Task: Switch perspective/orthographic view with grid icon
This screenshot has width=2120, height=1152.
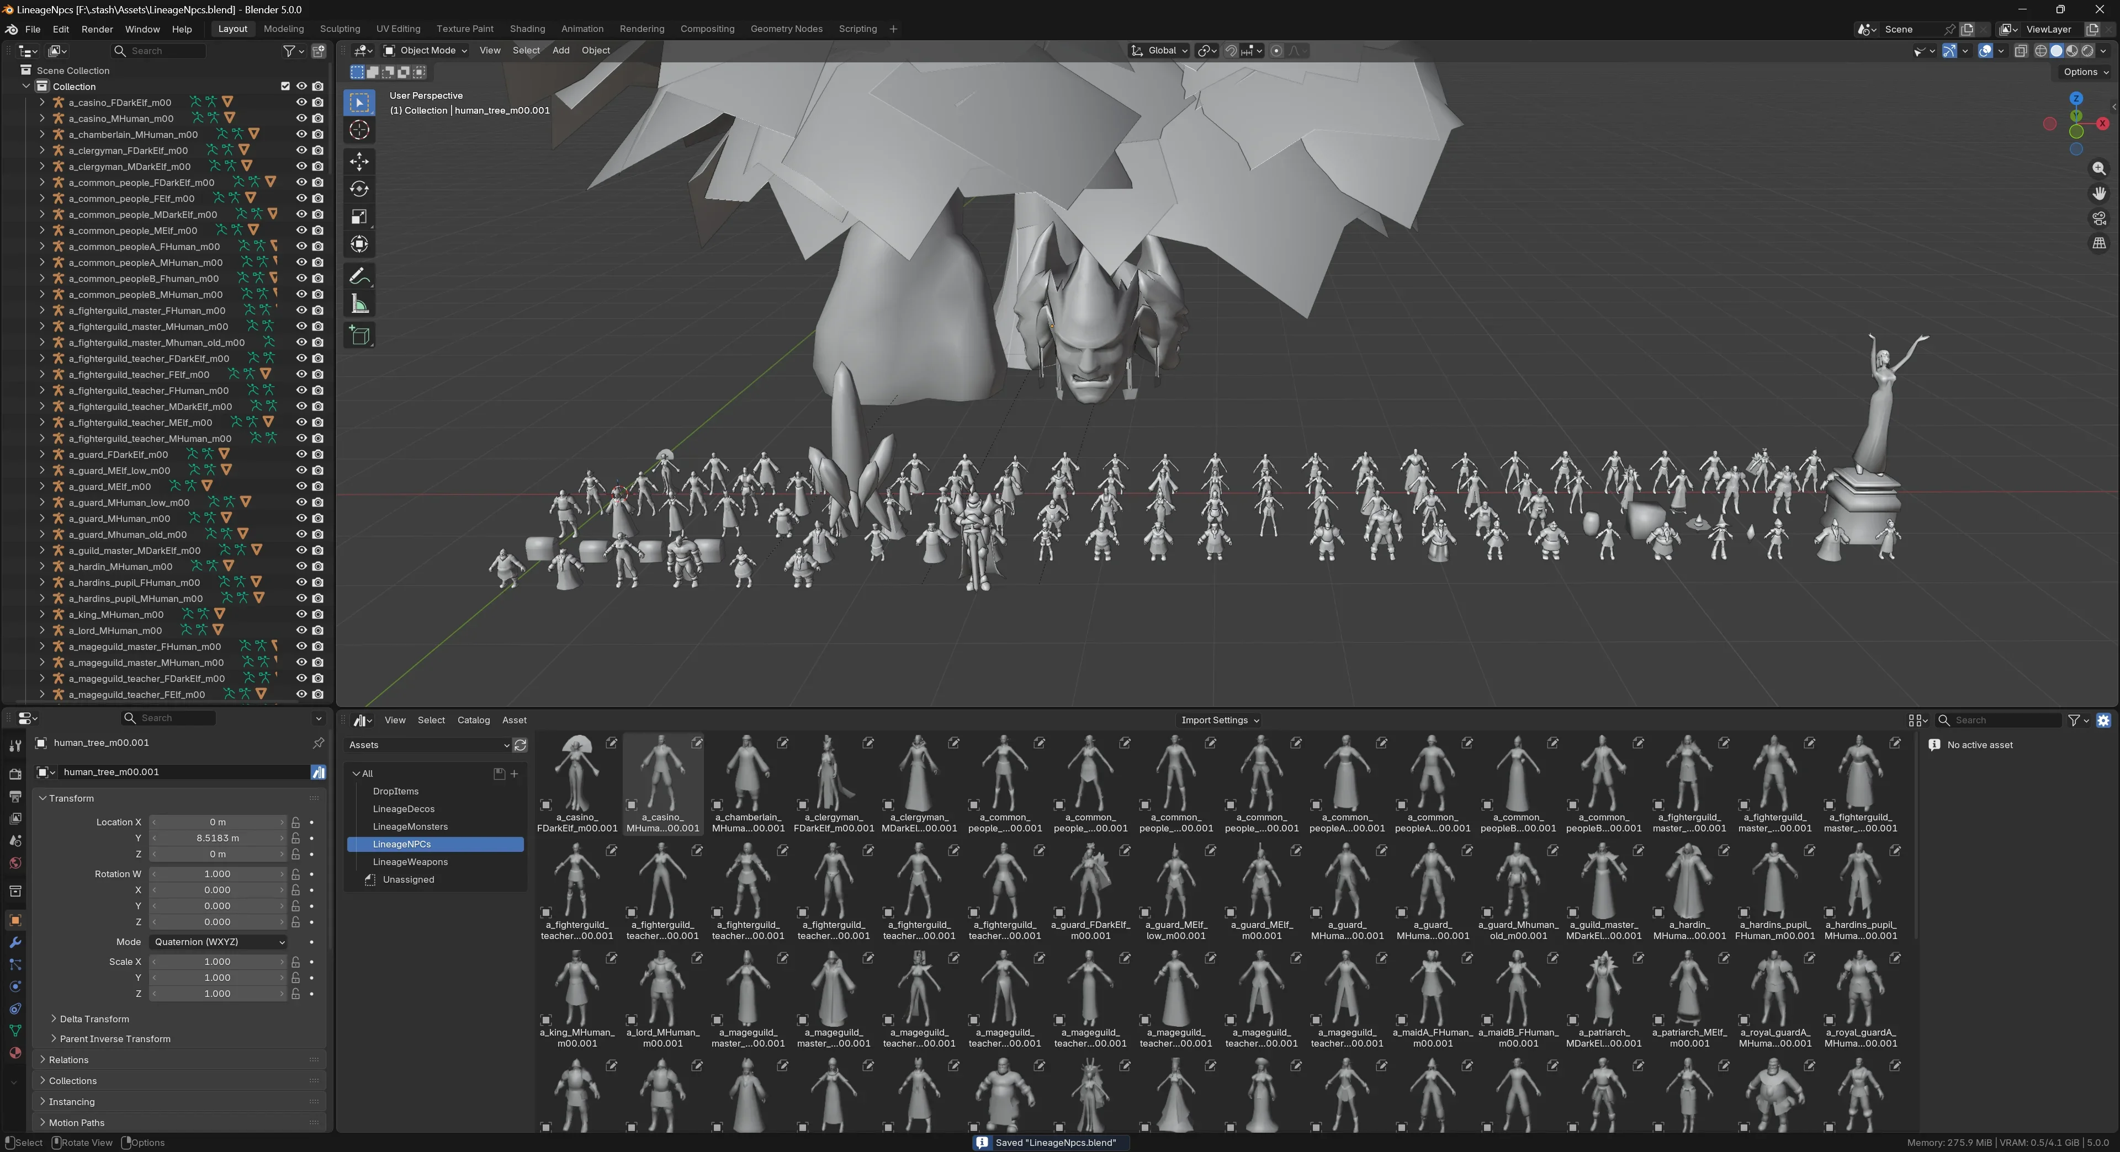Action: 2098,243
